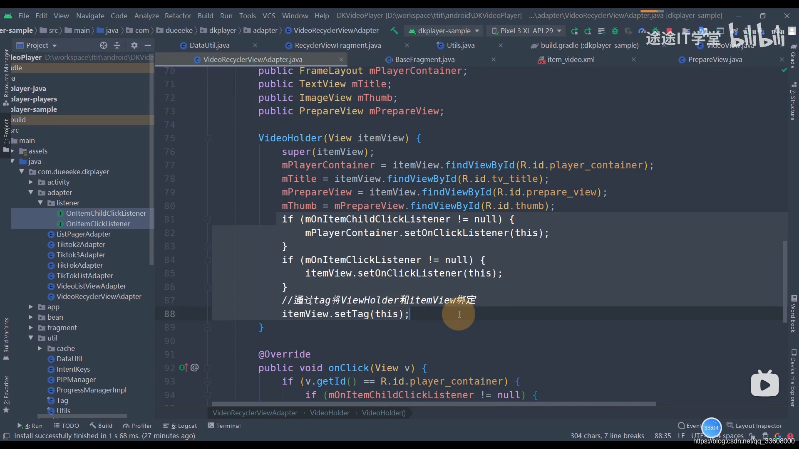Collapse the listener package
Viewport: 799px width, 449px height.
pos(40,203)
